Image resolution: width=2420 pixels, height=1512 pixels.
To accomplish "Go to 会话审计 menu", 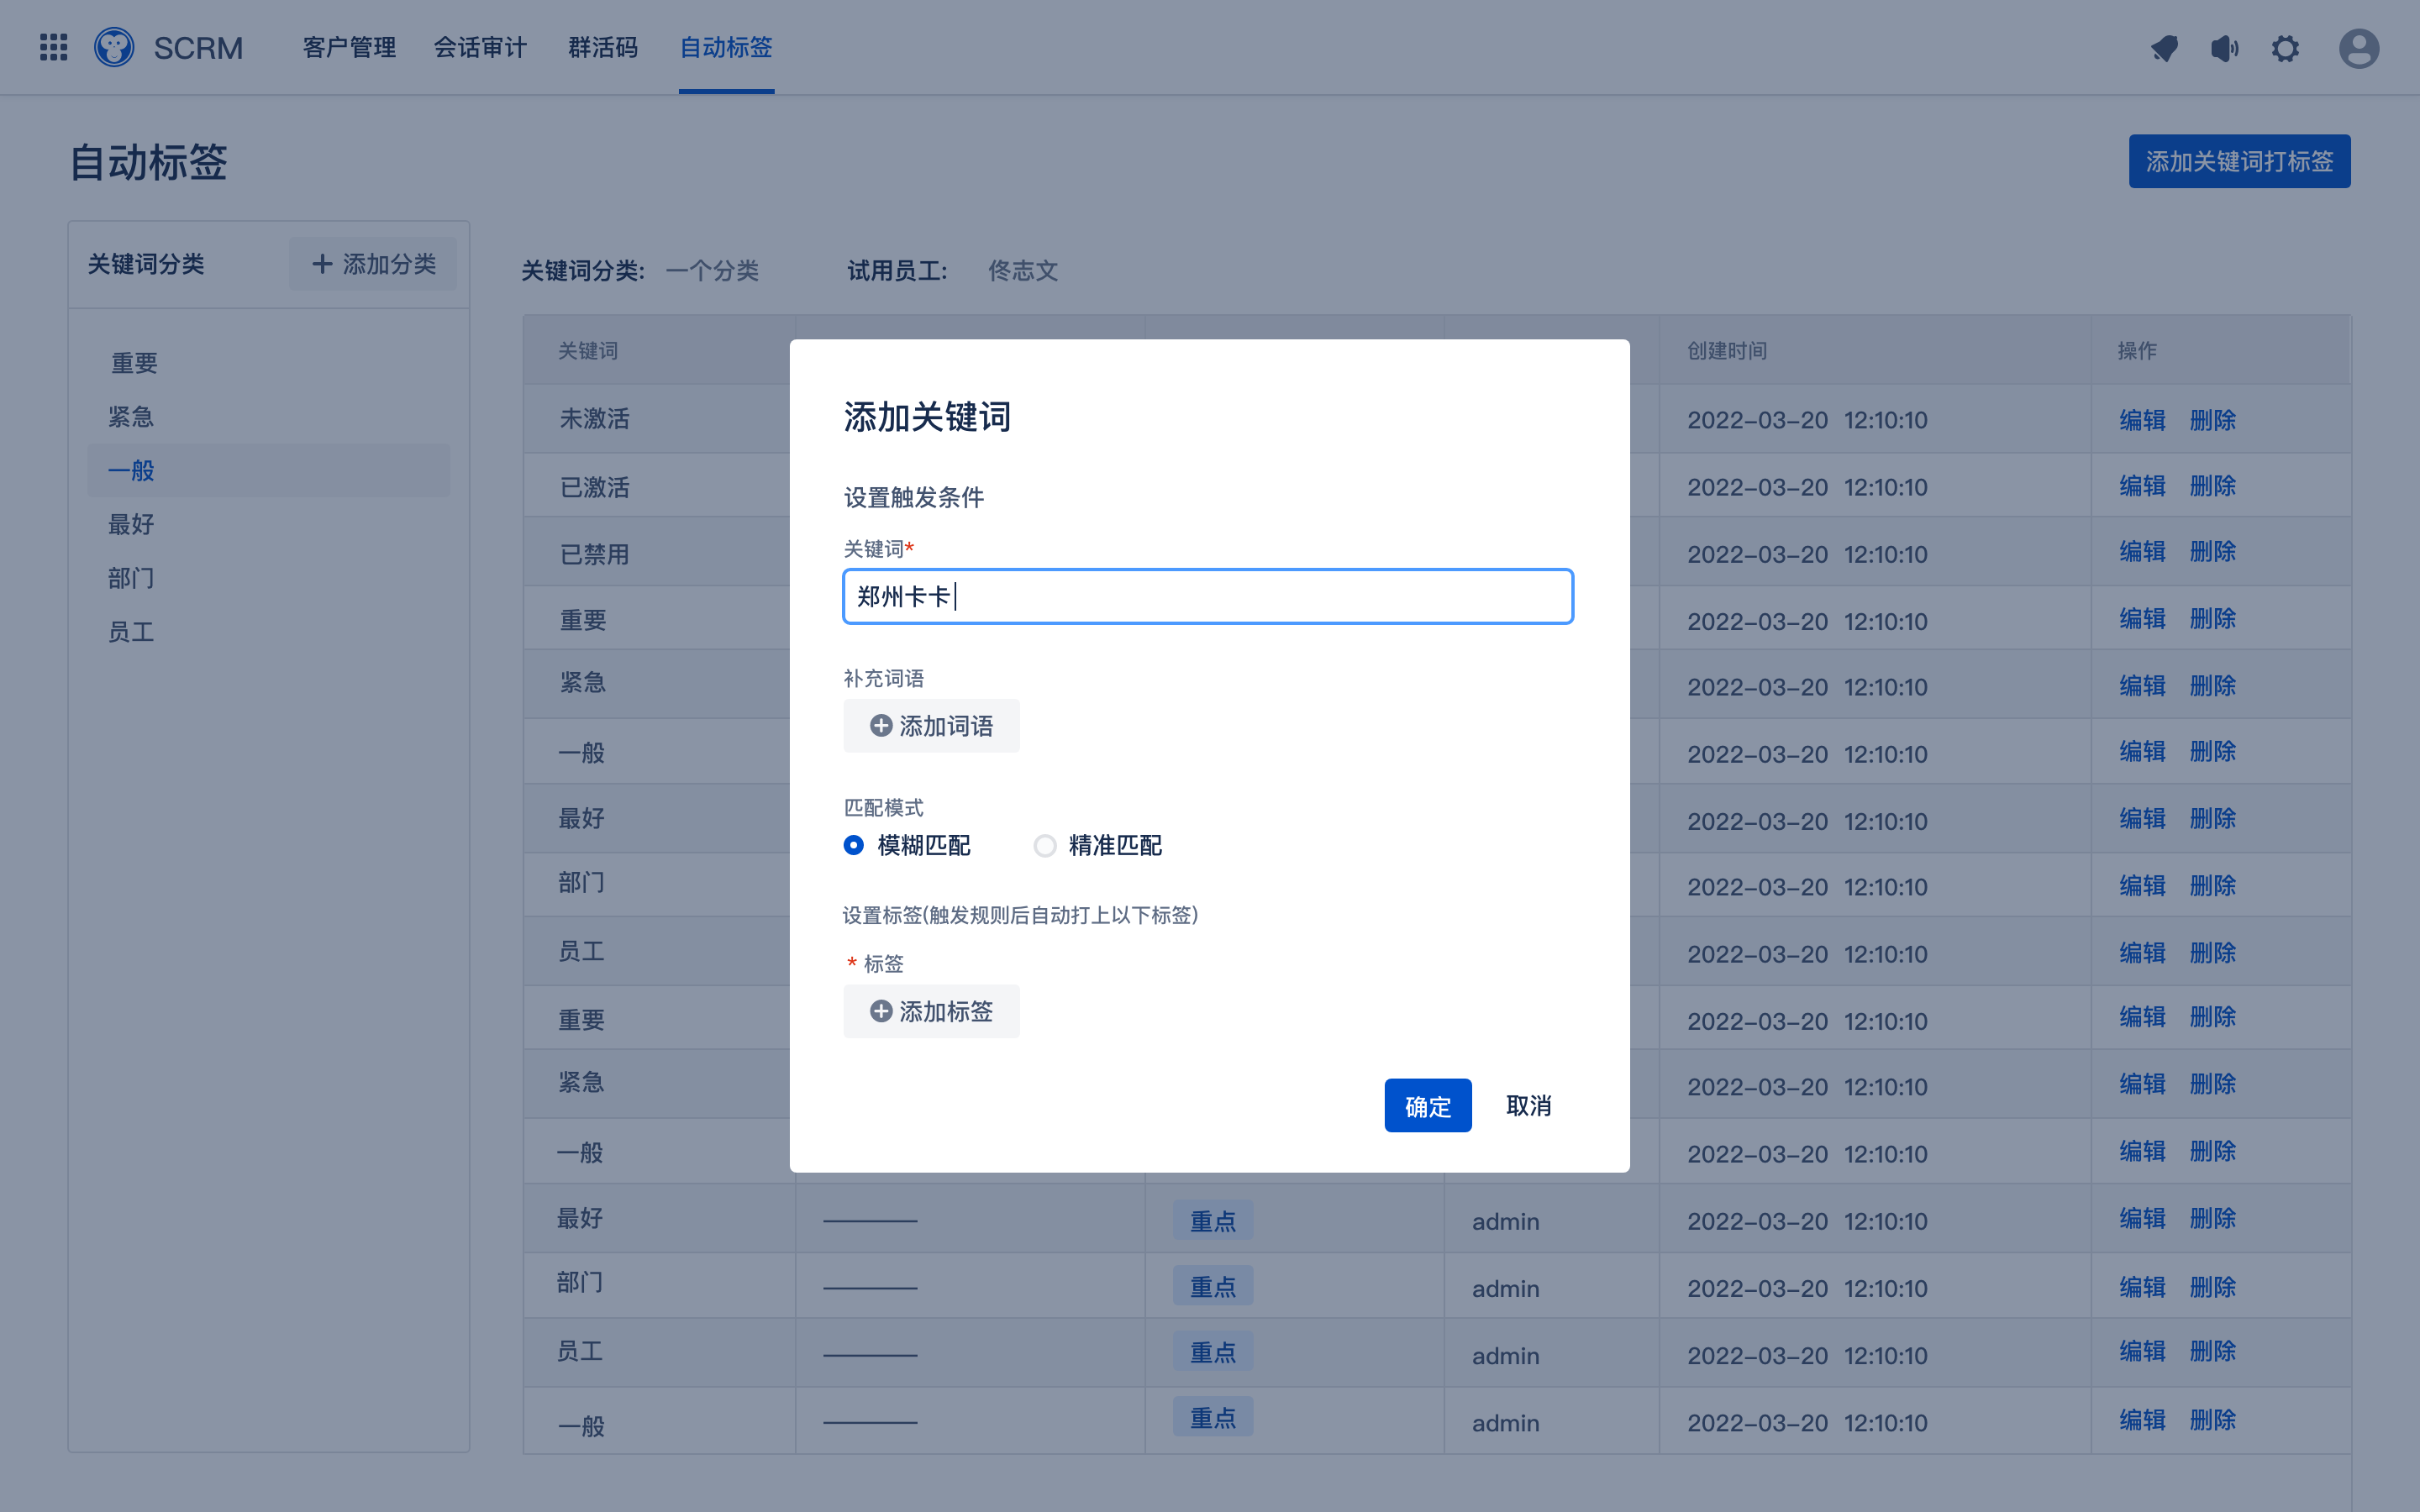I will [x=480, y=47].
